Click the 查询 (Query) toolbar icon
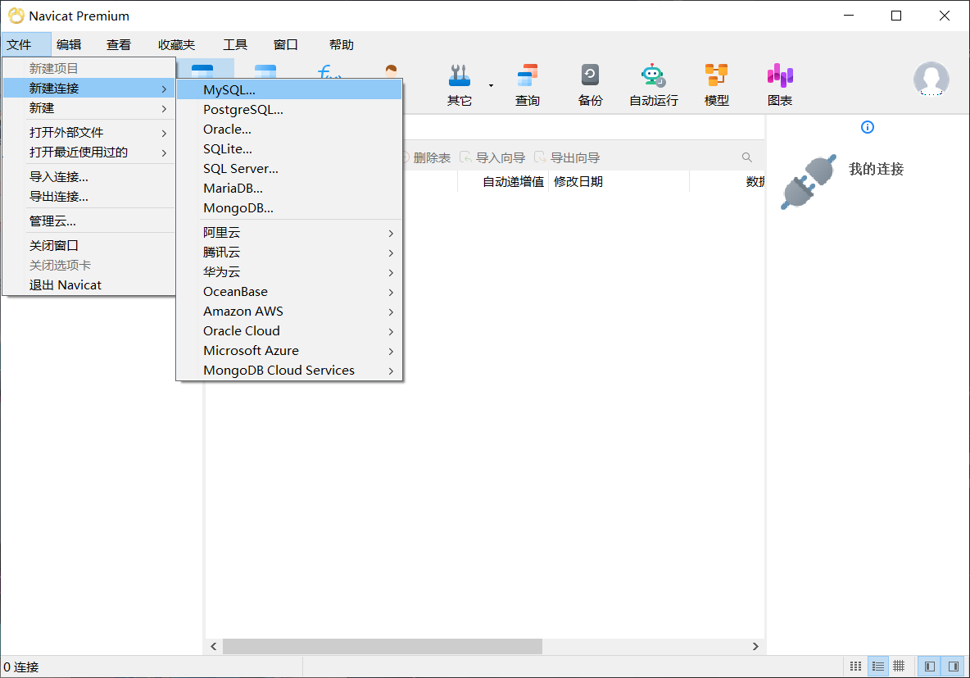 [527, 84]
